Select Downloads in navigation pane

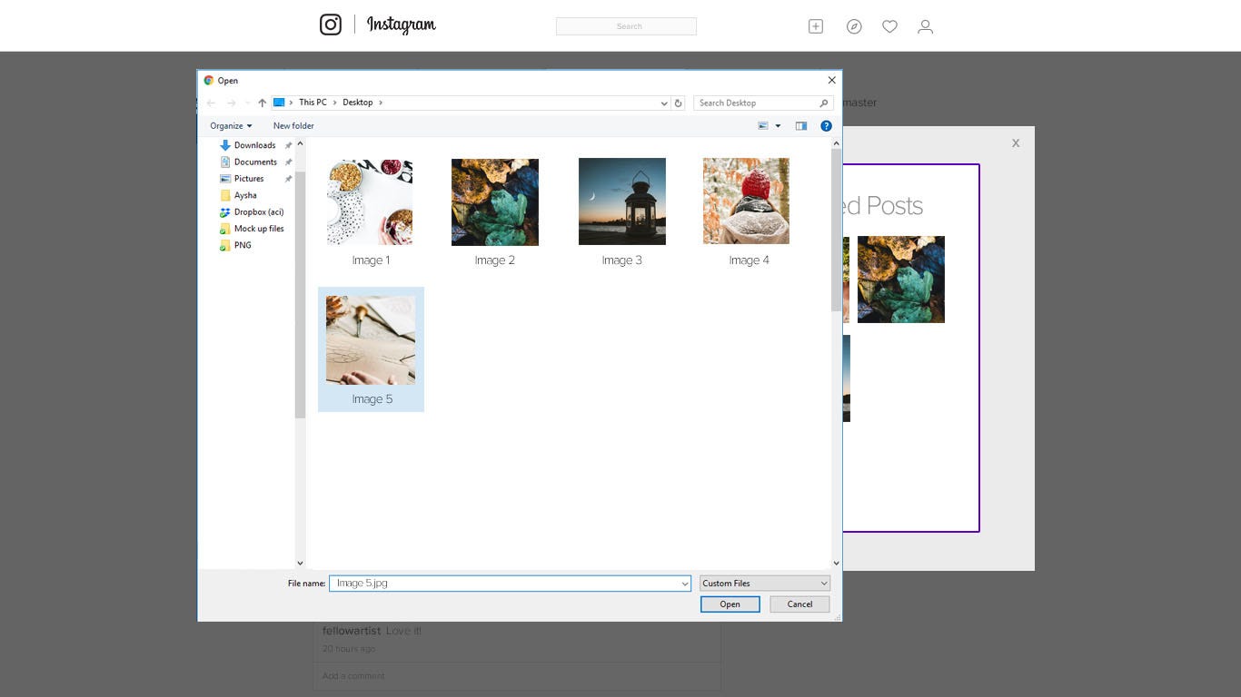[254, 145]
